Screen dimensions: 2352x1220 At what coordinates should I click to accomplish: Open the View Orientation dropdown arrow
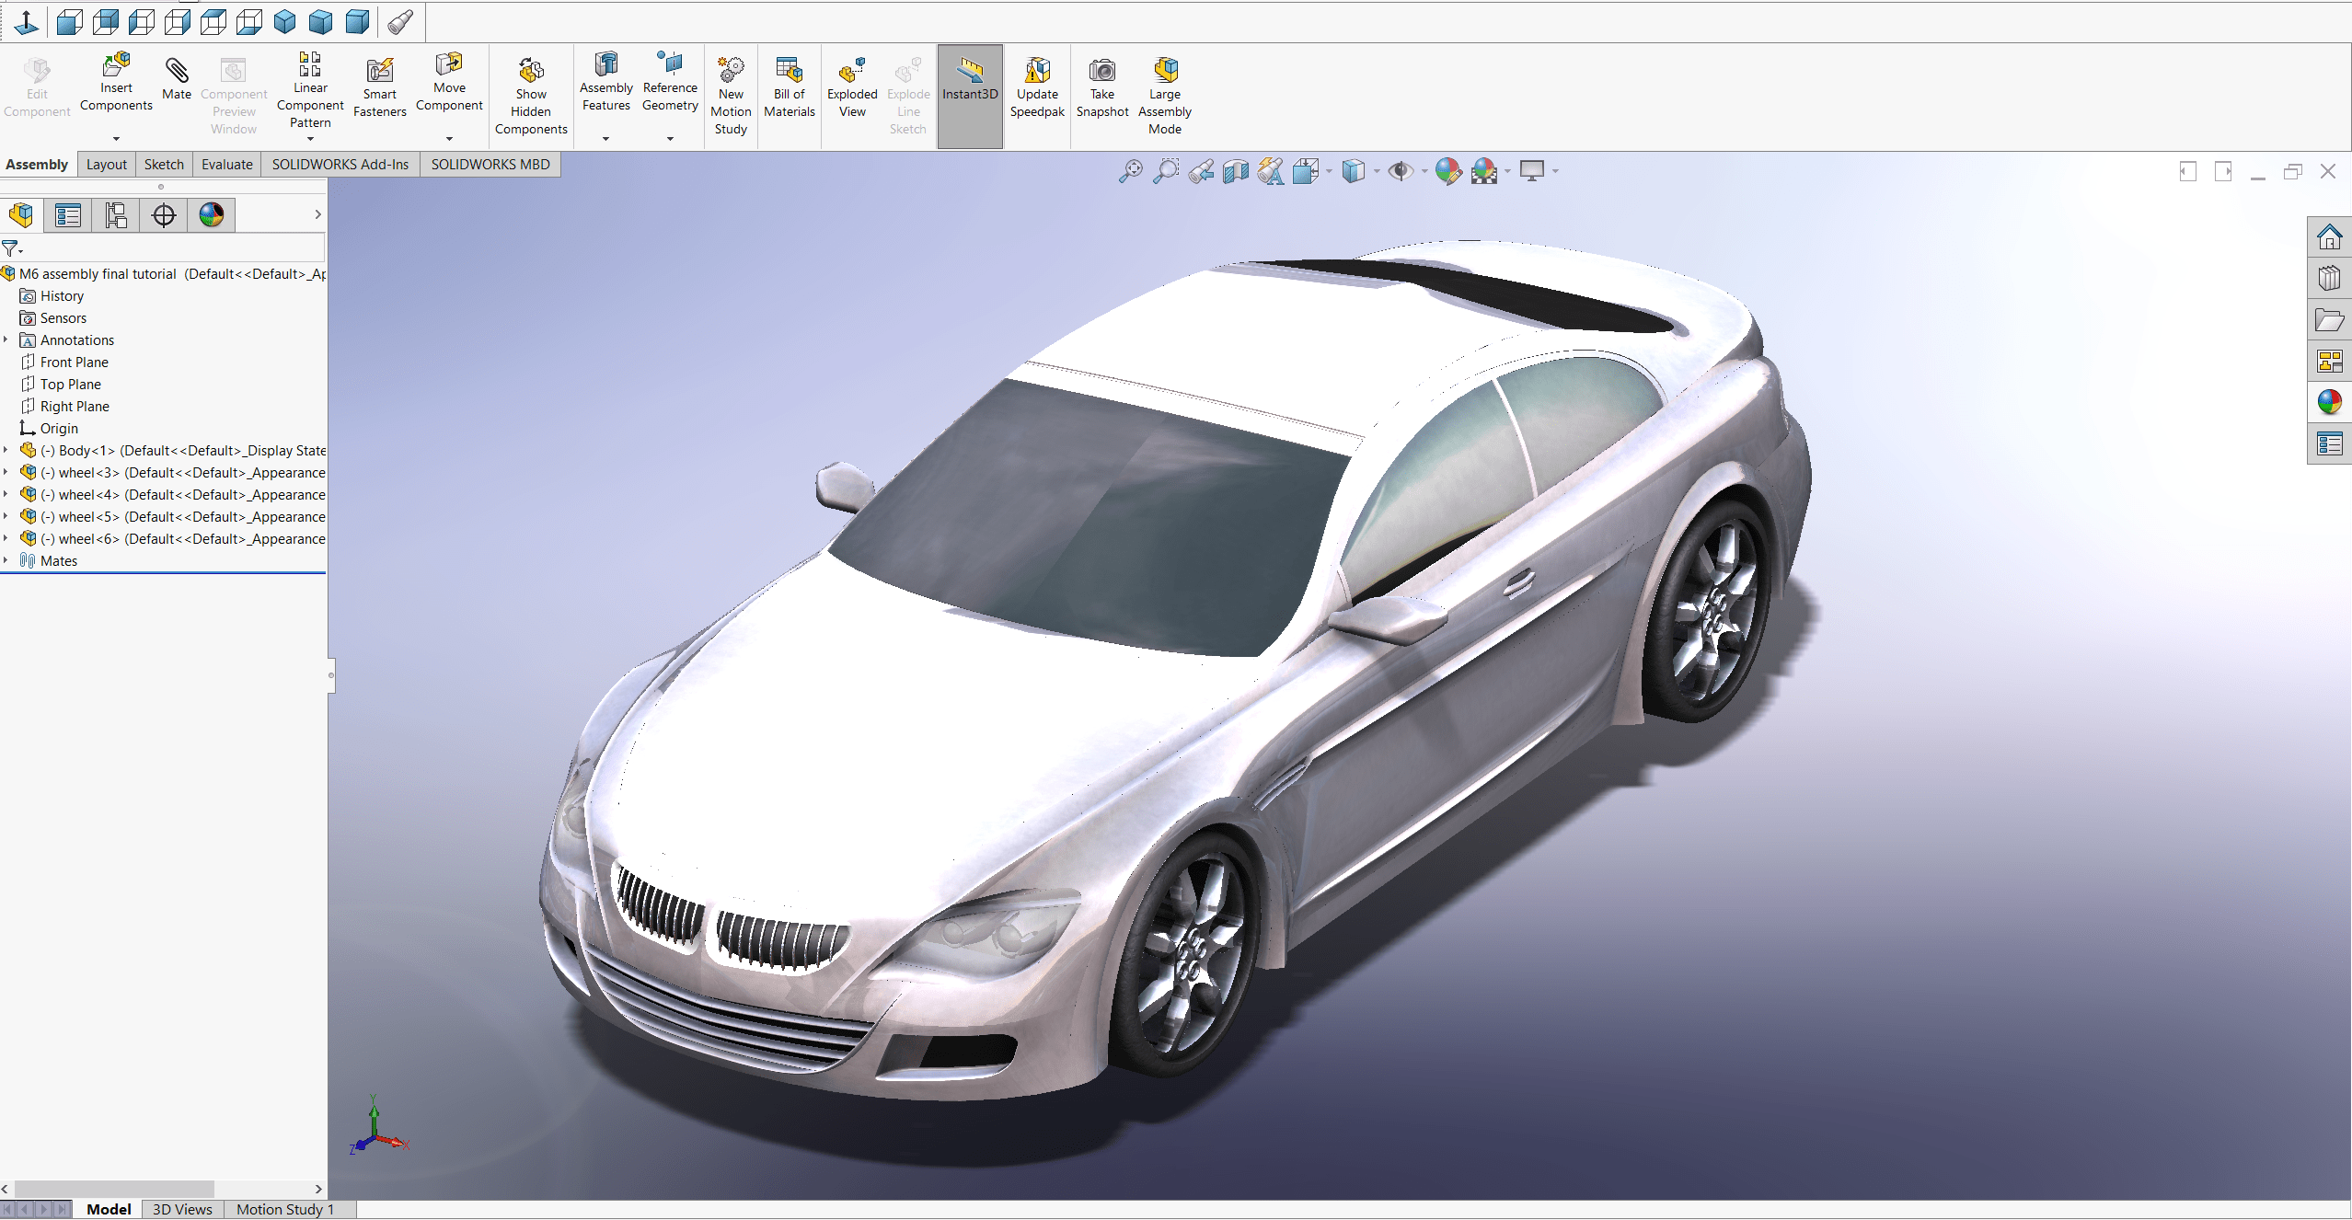[1329, 171]
